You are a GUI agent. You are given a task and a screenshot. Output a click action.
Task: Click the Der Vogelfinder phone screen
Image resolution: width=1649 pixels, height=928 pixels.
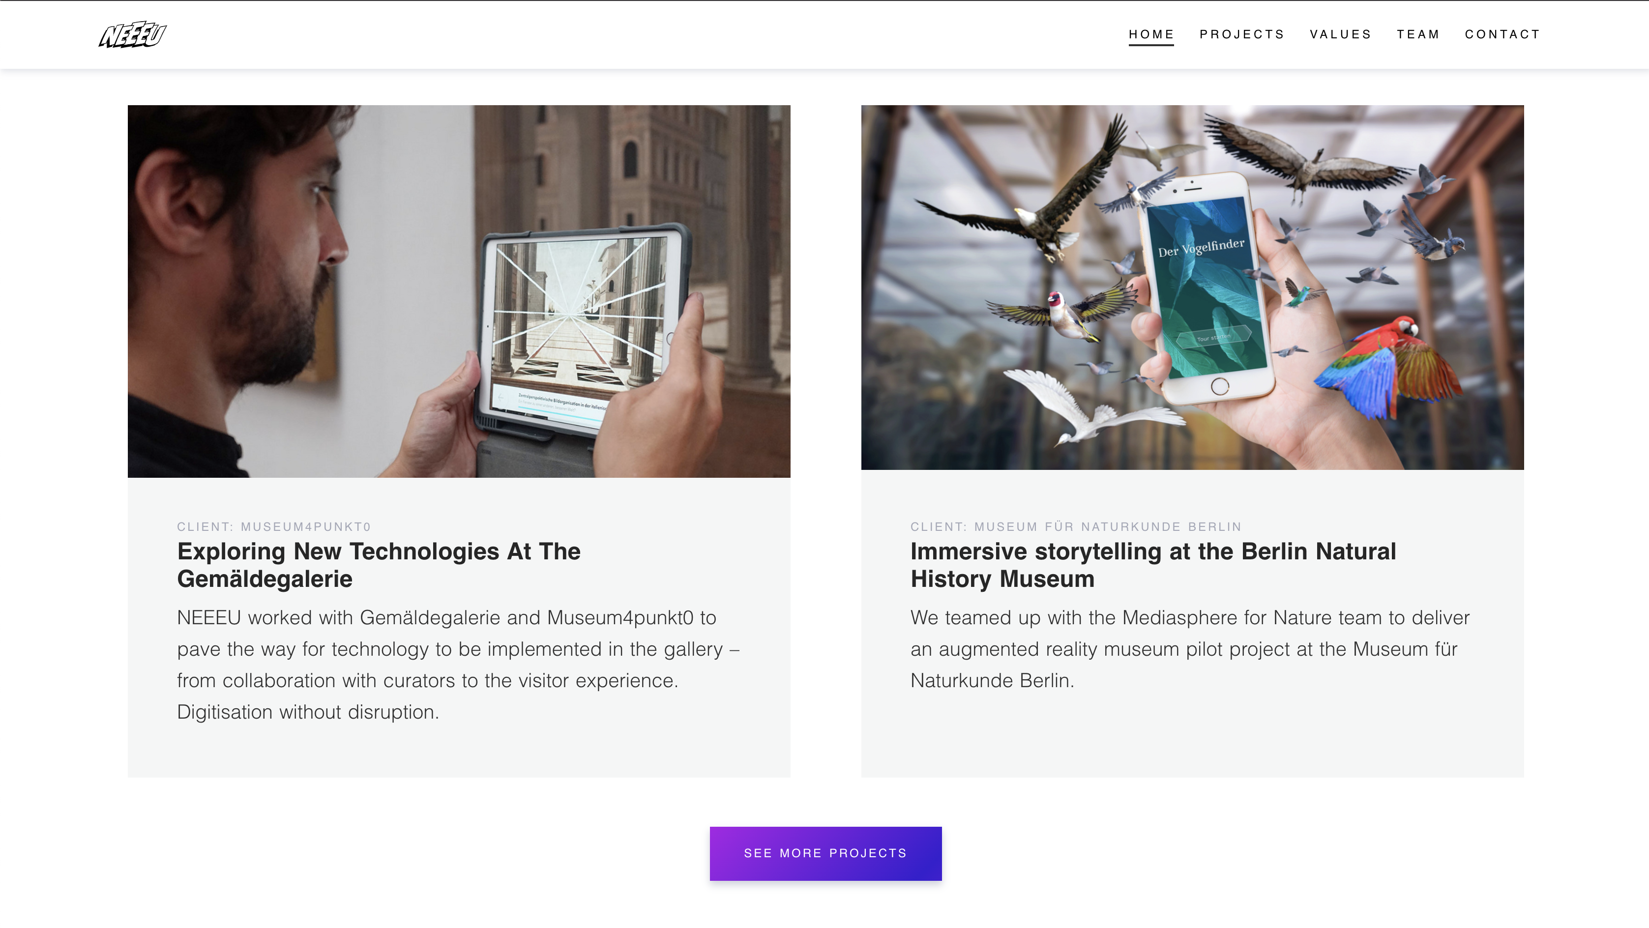tap(1204, 288)
